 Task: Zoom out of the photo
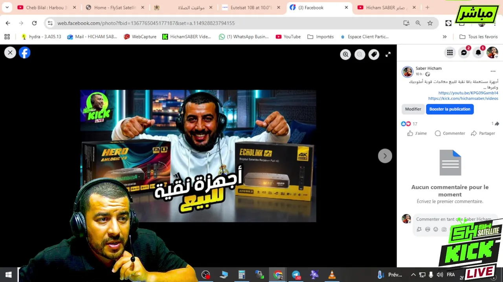tap(360, 55)
